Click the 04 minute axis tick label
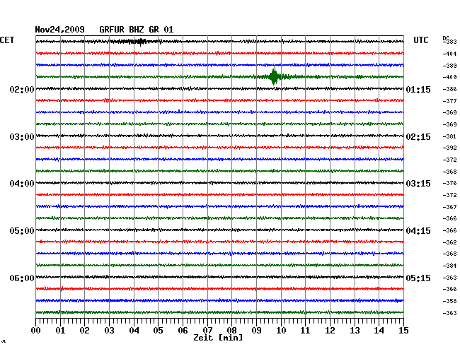This screenshot has height=349, width=460. pyautogui.click(x=134, y=330)
